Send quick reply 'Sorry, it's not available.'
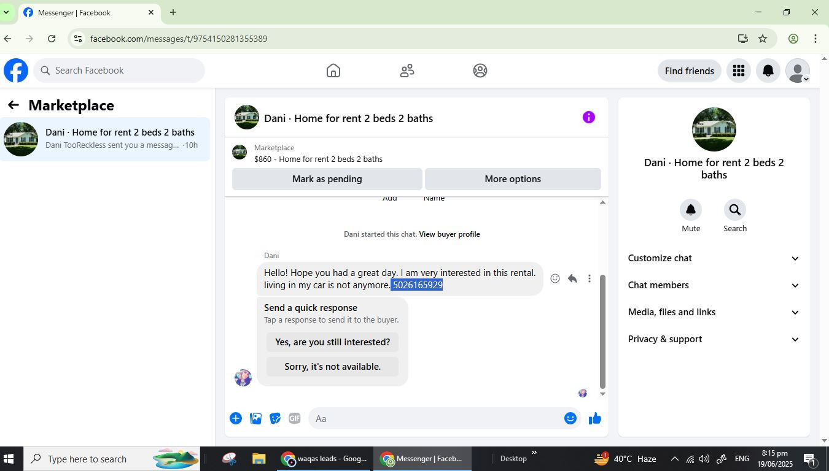 333,367
